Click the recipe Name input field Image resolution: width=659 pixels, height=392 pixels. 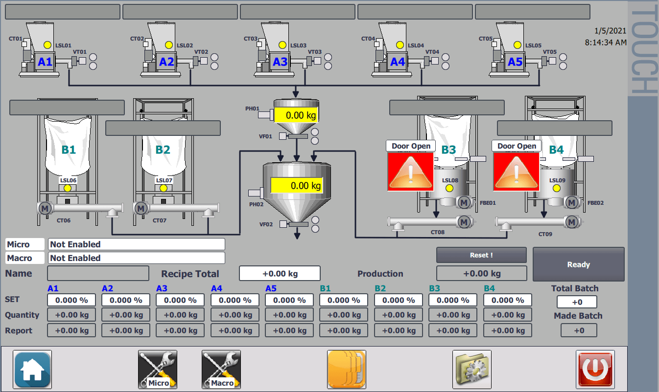point(98,273)
